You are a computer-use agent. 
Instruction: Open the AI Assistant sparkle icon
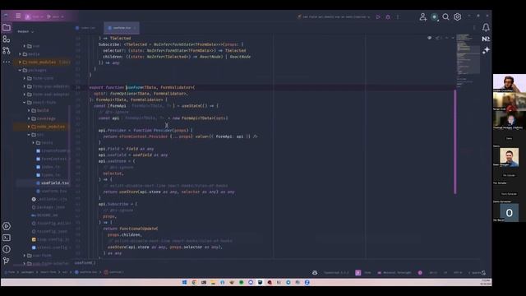click(486, 50)
